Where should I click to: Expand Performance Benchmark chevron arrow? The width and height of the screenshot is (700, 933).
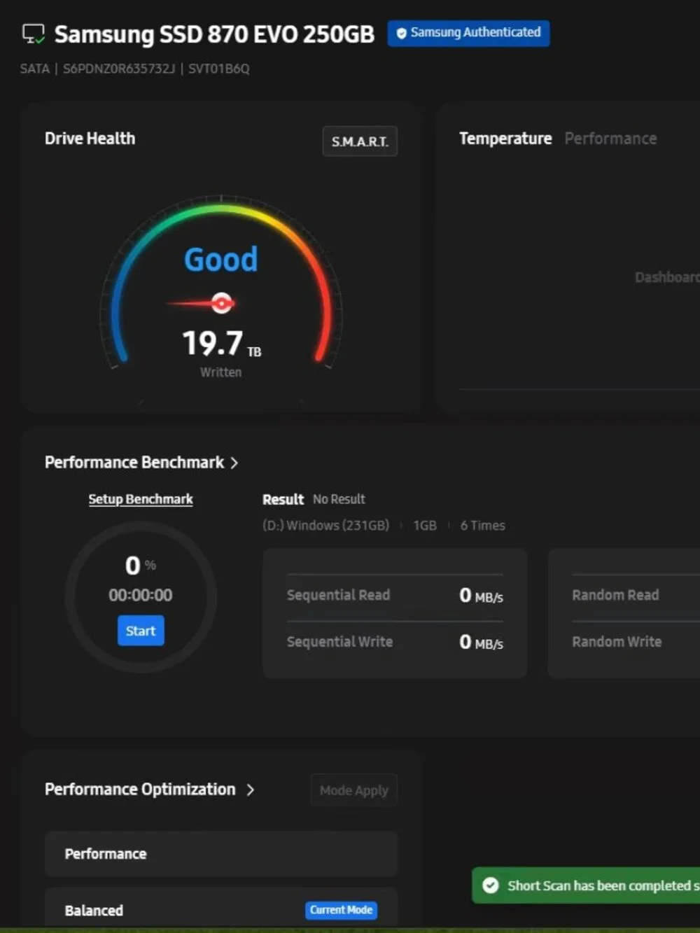click(234, 463)
